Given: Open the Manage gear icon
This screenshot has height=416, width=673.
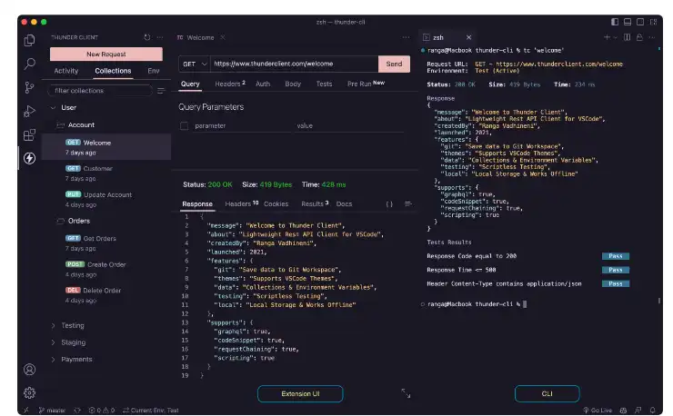Looking at the screenshot, I should pos(29,393).
